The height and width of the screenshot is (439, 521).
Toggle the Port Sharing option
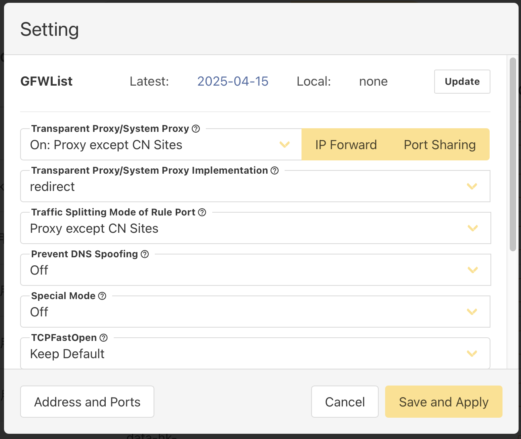pos(439,145)
